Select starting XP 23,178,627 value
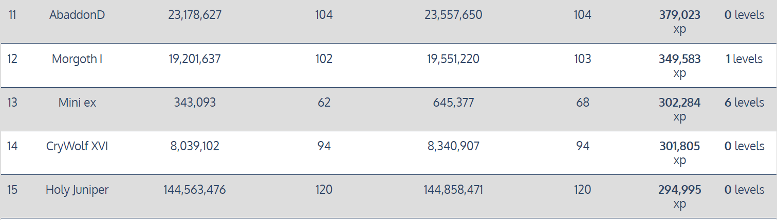 195,15
